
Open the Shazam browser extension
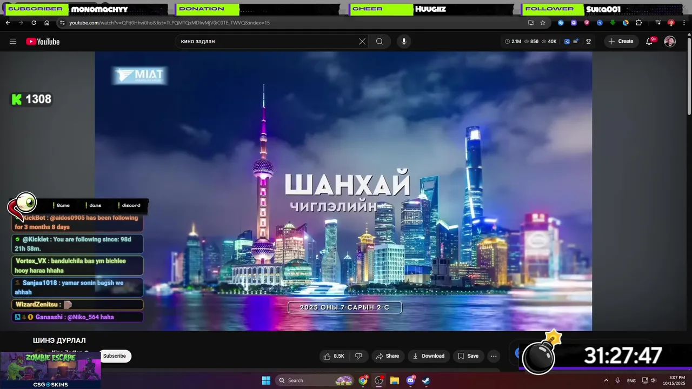coord(561,23)
